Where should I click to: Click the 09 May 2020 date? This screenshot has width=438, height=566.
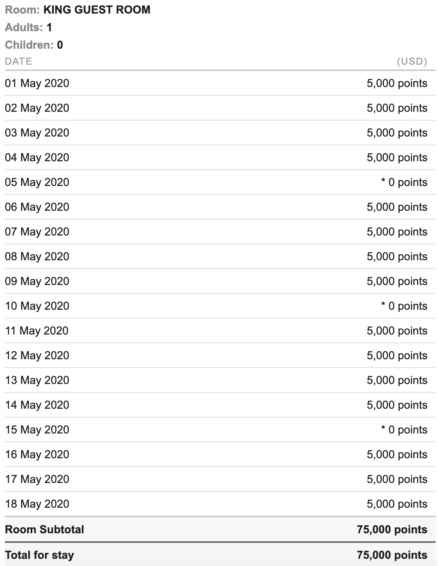click(37, 281)
